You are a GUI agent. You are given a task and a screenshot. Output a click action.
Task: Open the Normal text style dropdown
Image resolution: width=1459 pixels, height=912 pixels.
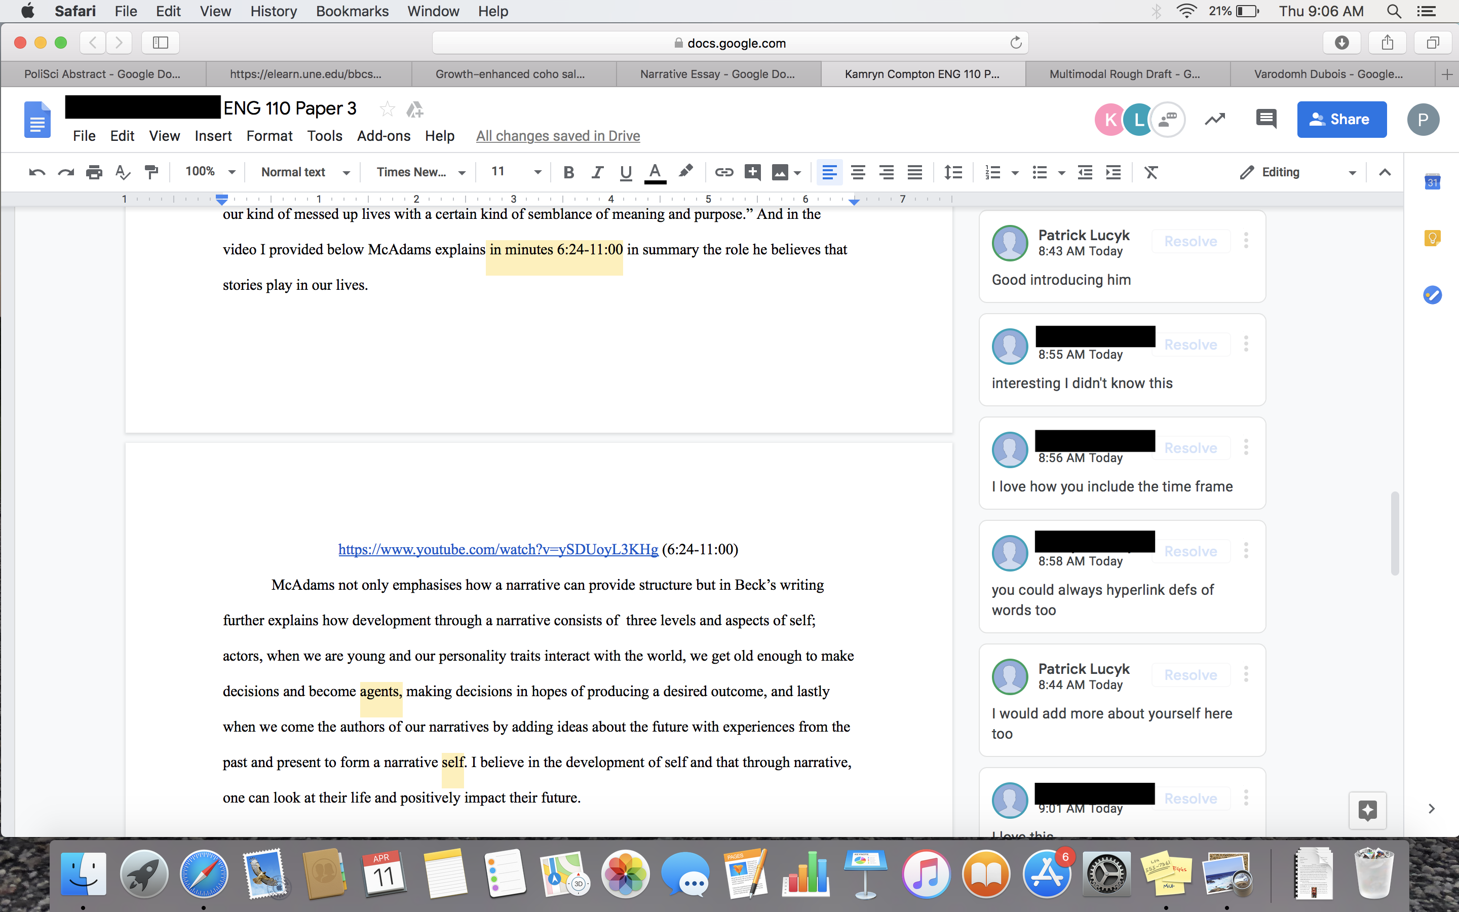click(304, 172)
